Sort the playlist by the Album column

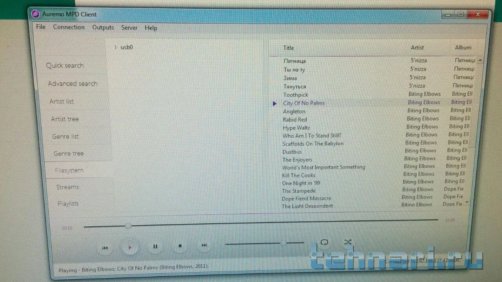coord(463,47)
